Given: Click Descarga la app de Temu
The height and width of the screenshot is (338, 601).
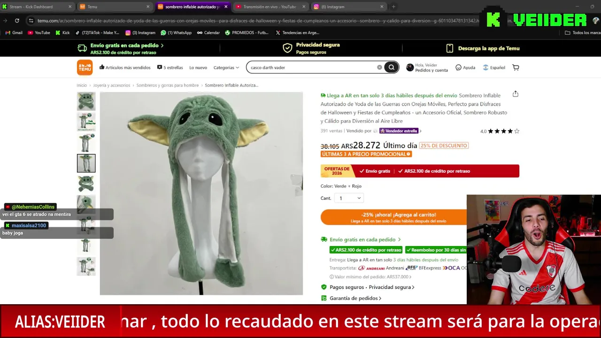Looking at the screenshot, I should pos(483,48).
